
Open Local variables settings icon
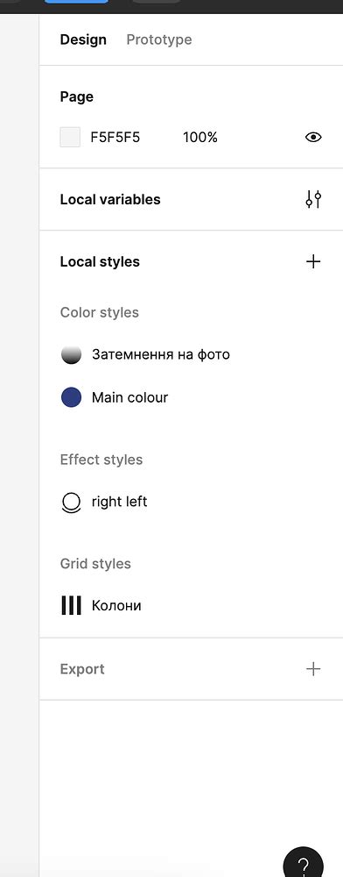[313, 200]
